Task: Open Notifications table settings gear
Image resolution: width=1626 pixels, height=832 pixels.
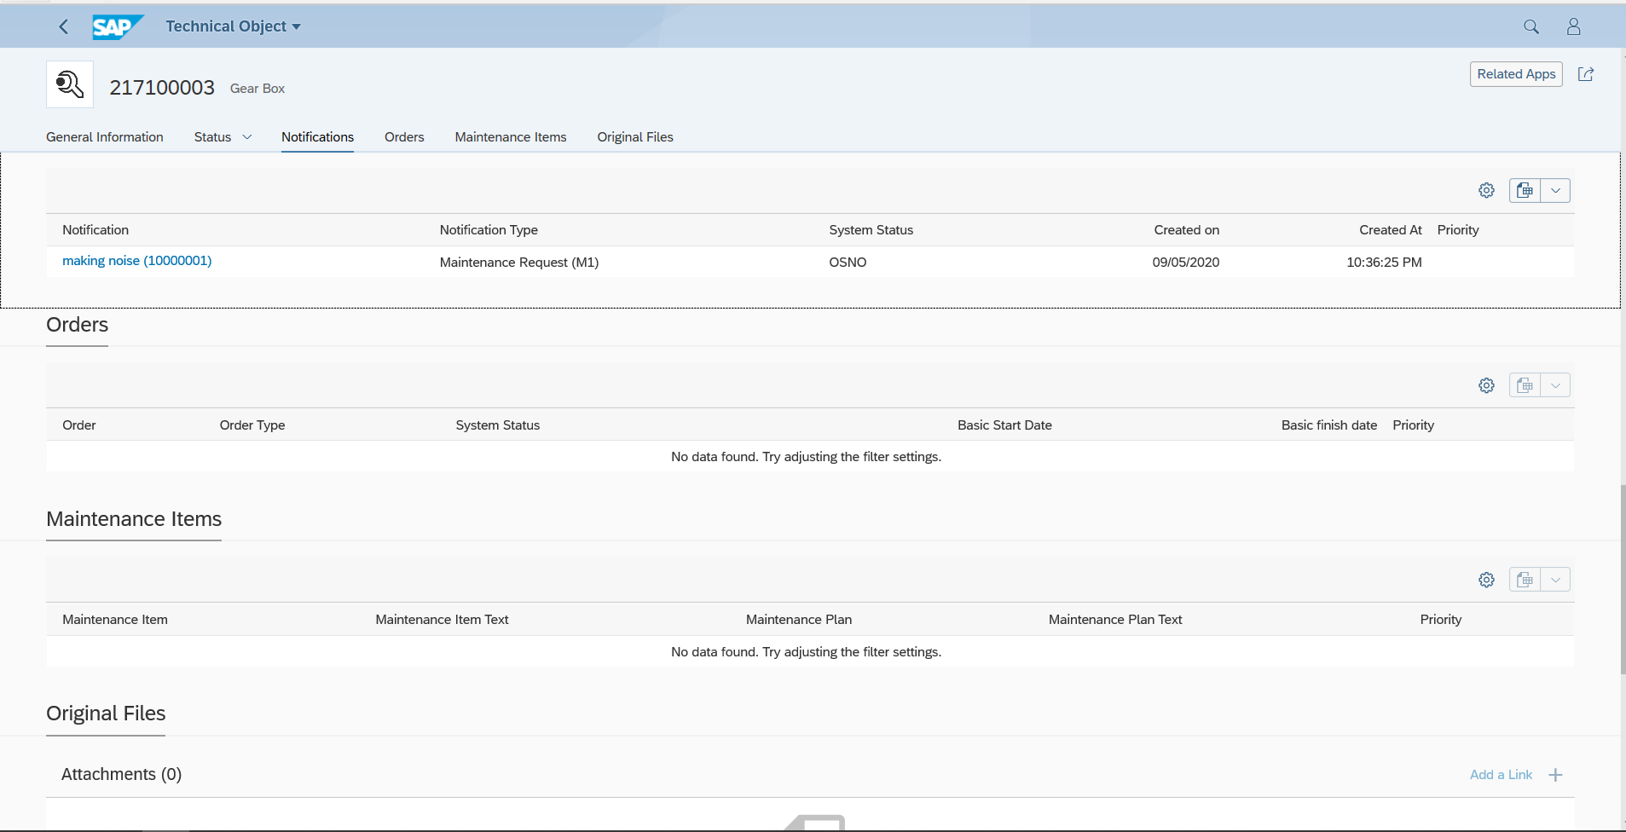Action: pos(1486,190)
